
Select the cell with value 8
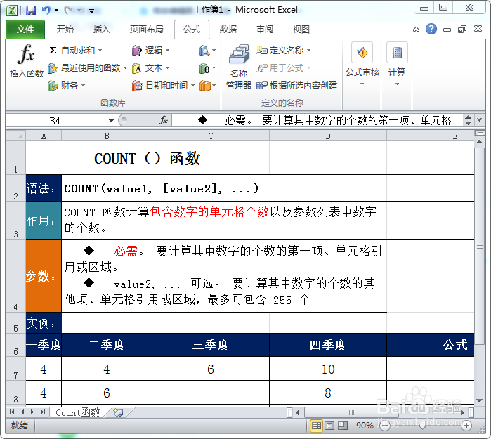tap(328, 393)
